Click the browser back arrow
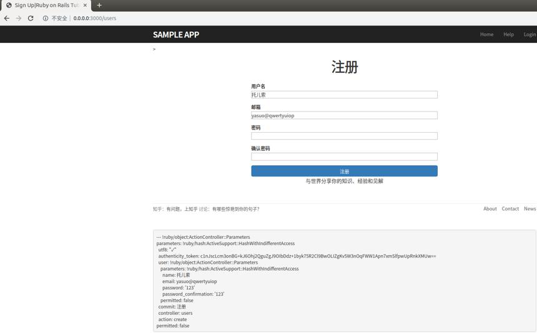 tap(7, 18)
